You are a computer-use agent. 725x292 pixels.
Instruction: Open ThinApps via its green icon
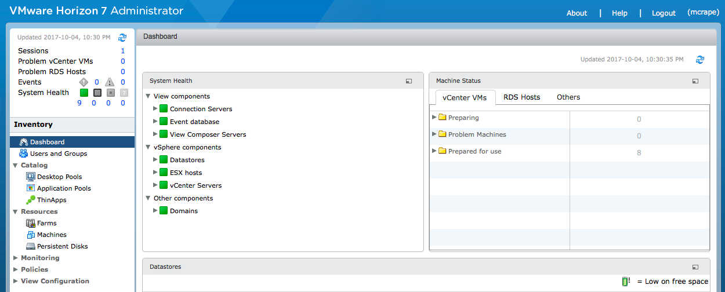[31, 200]
